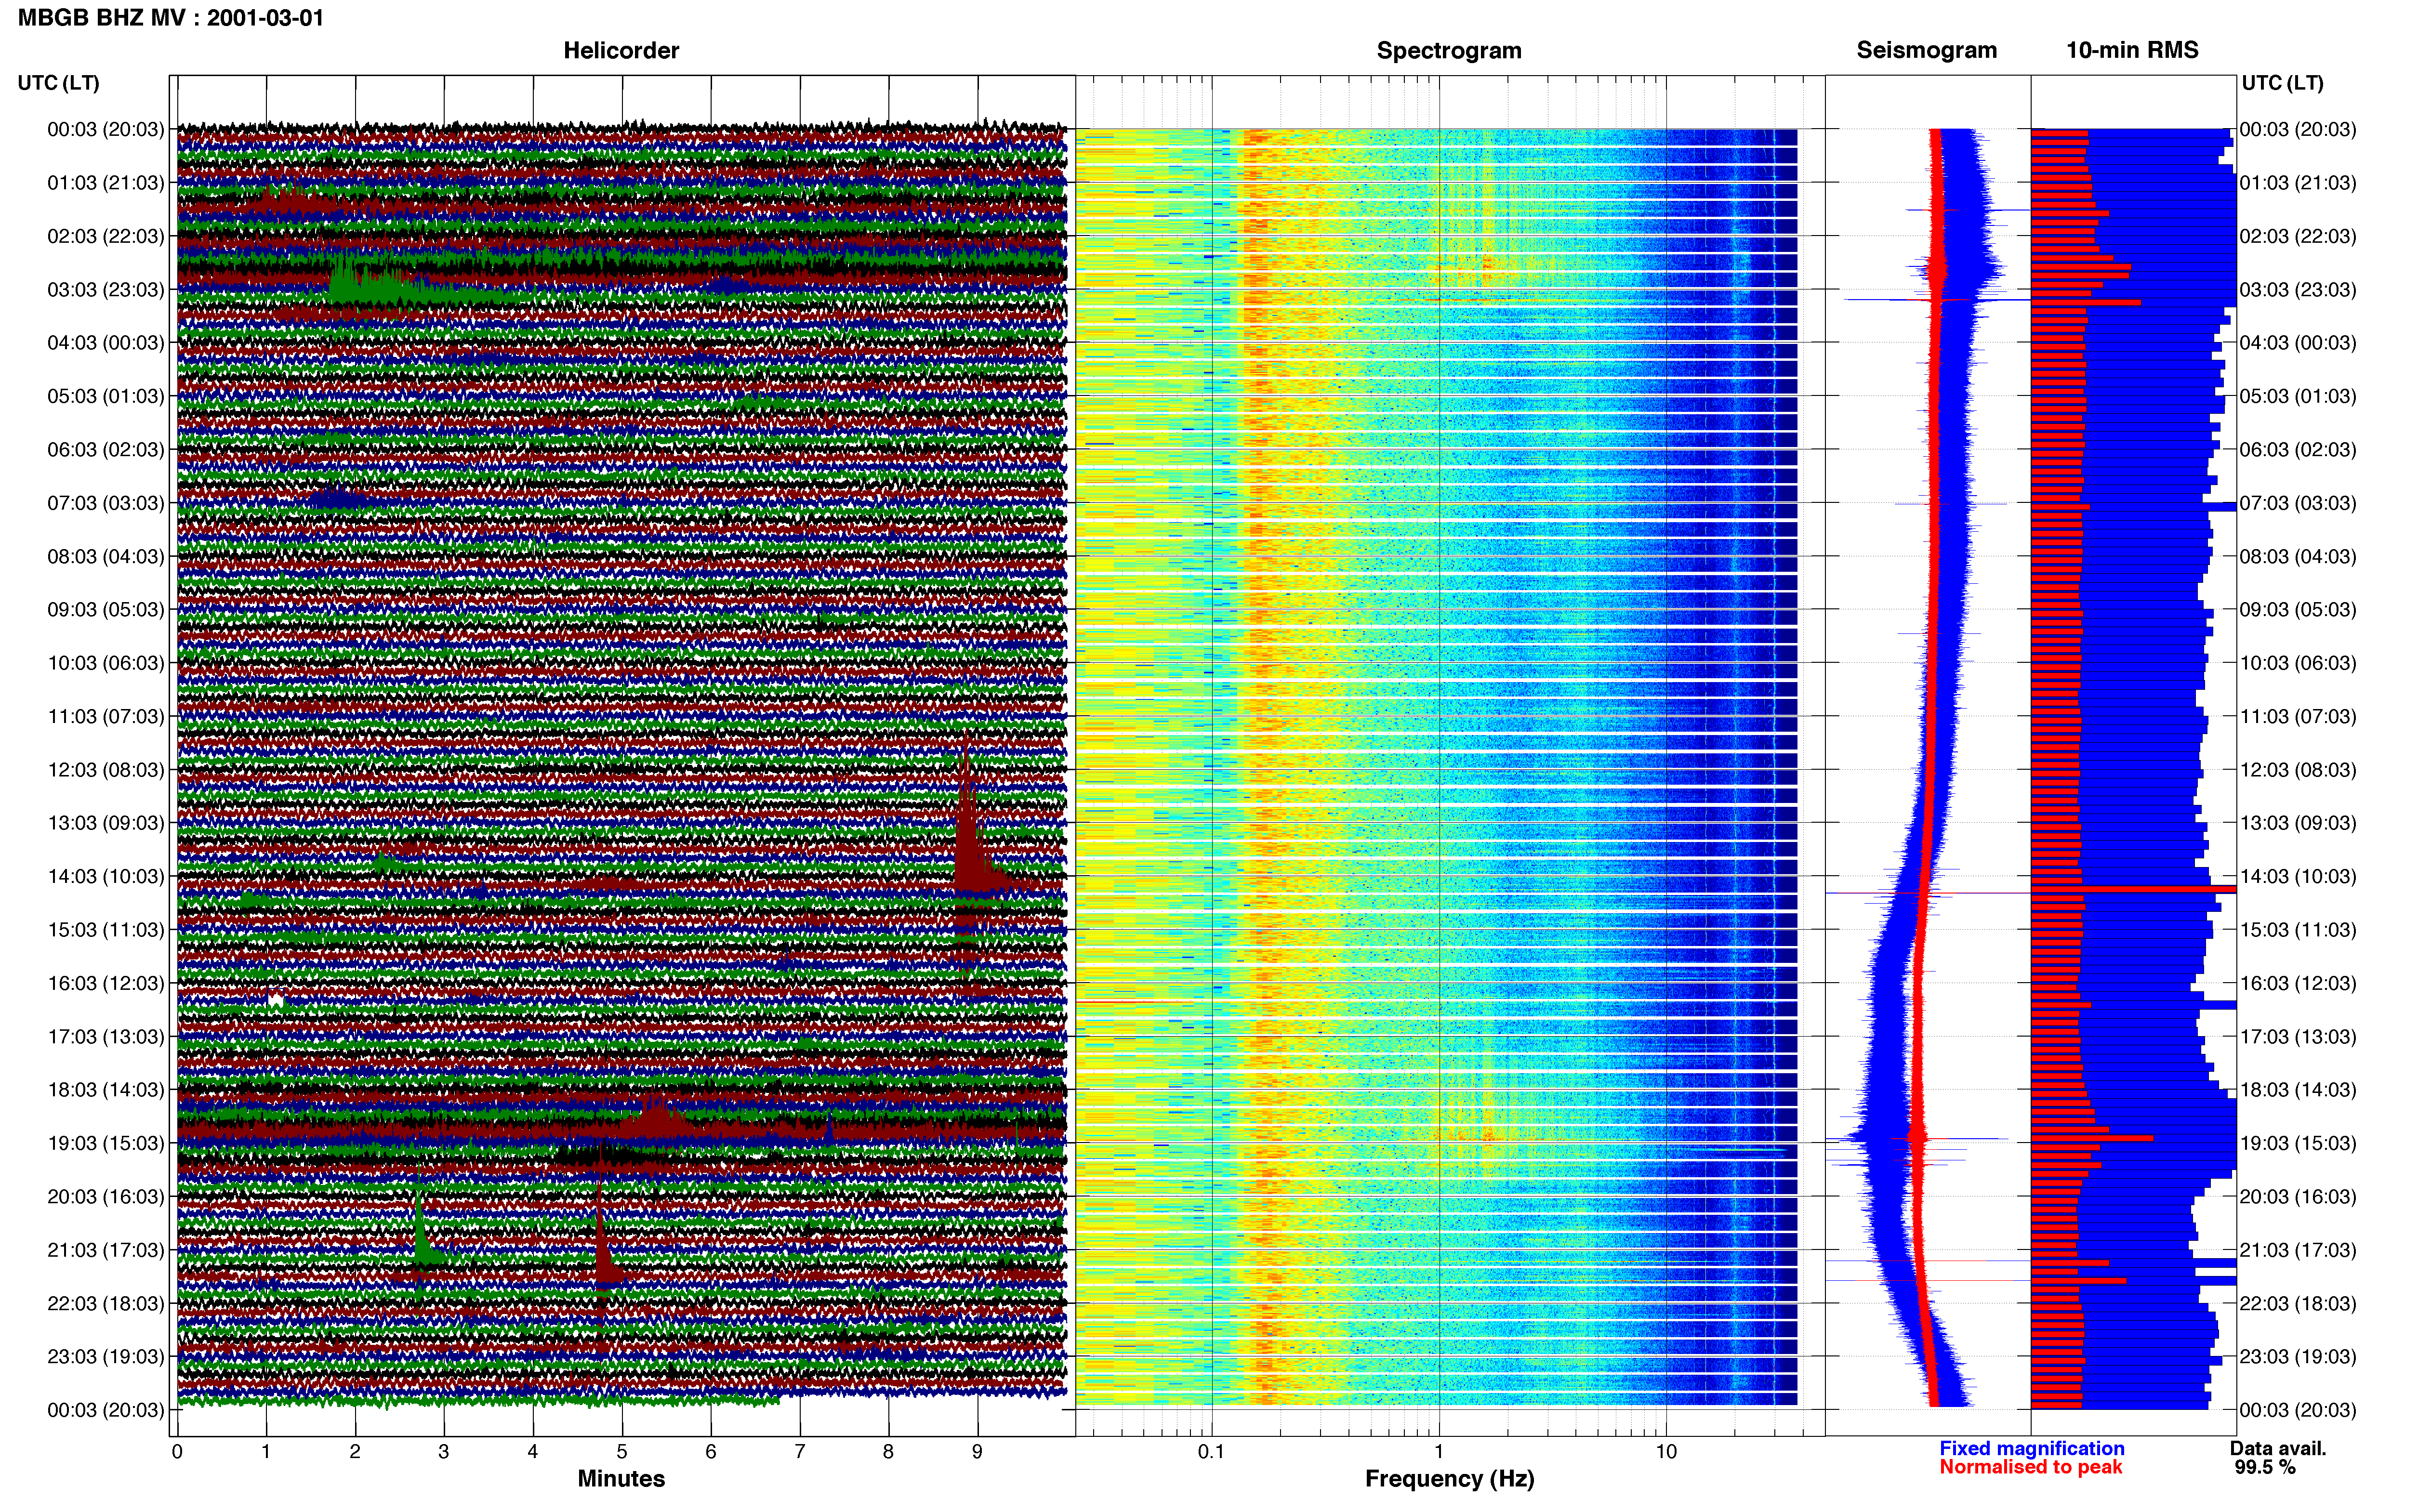Click the left 'UTC (LT)' axis label

click(x=59, y=83)
